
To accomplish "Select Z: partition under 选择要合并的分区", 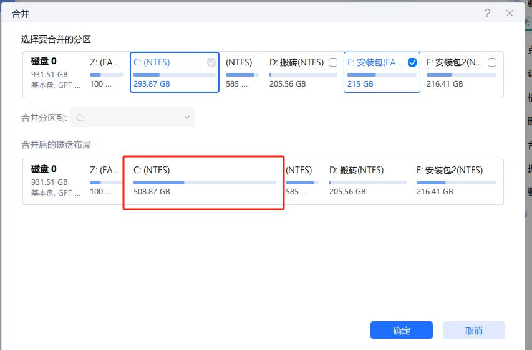I will tap(106, 72).
